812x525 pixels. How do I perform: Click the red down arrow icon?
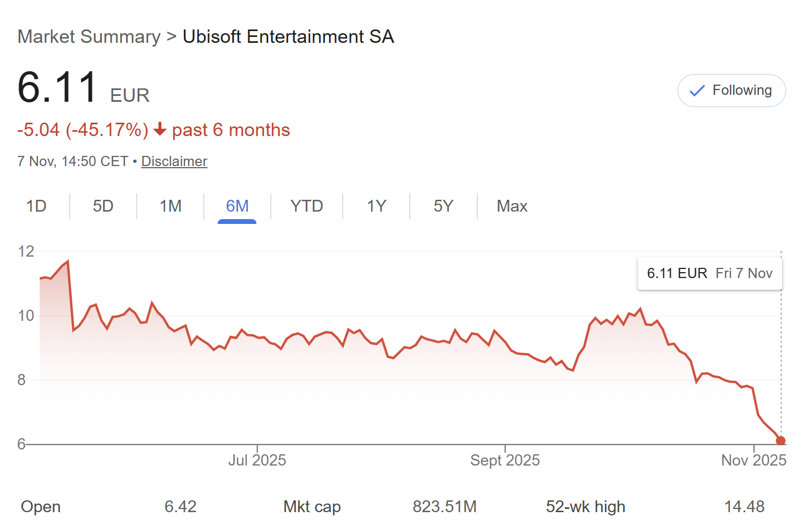pyautogui.click(x=160, y=130)
